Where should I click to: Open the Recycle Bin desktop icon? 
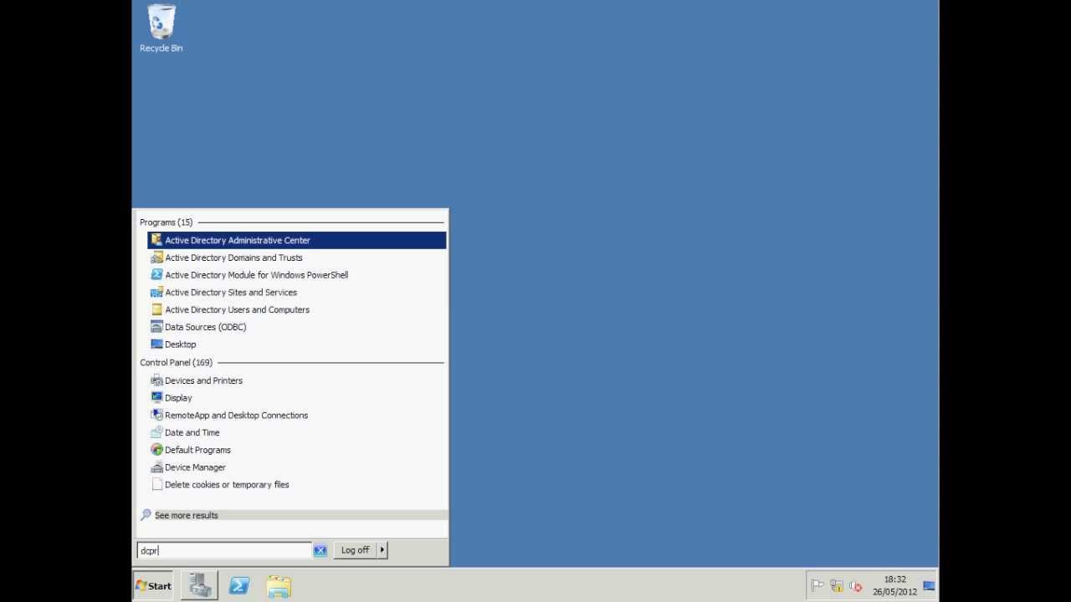(161, 28)
